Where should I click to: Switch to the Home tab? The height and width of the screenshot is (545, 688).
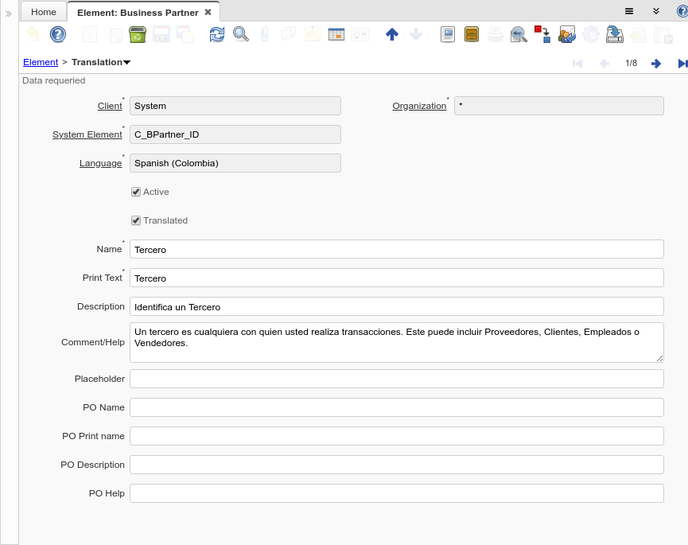point(44,12)
